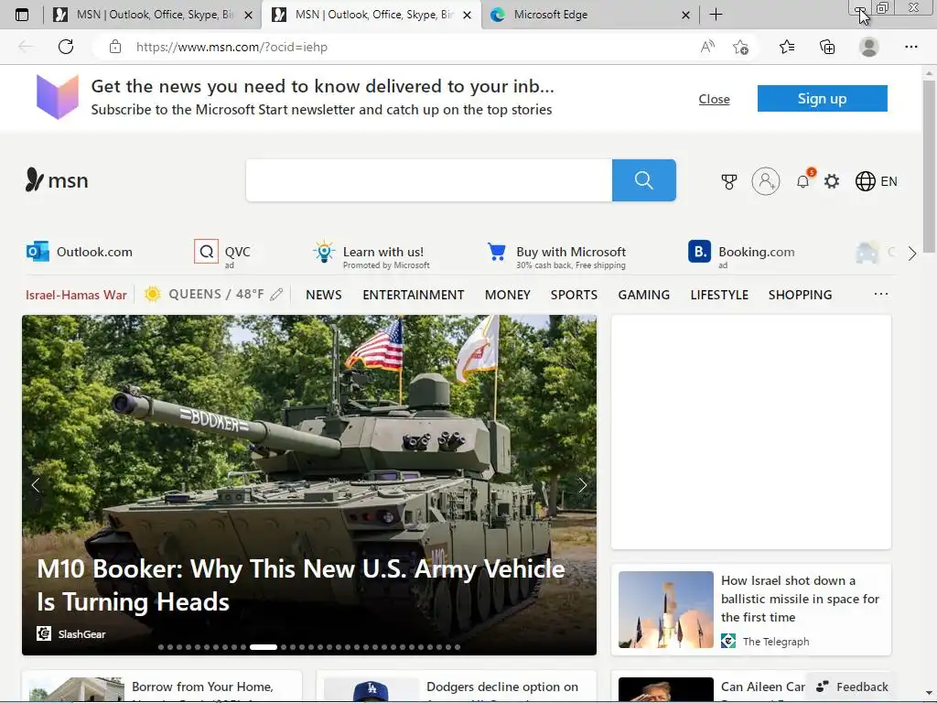Open the MONEY section

[x=507, y=295]
